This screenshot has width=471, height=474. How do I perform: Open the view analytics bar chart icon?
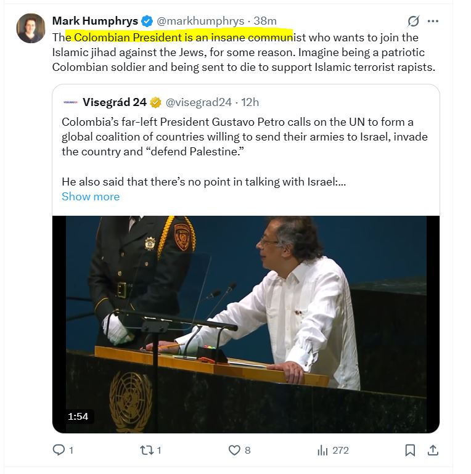coord(322,451)
